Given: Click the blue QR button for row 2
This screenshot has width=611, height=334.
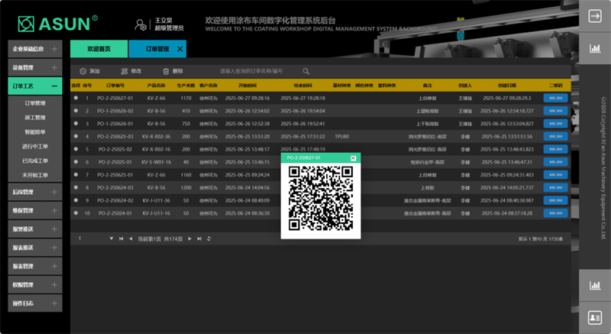Looking at the screenshot, I should coord(553,111).
